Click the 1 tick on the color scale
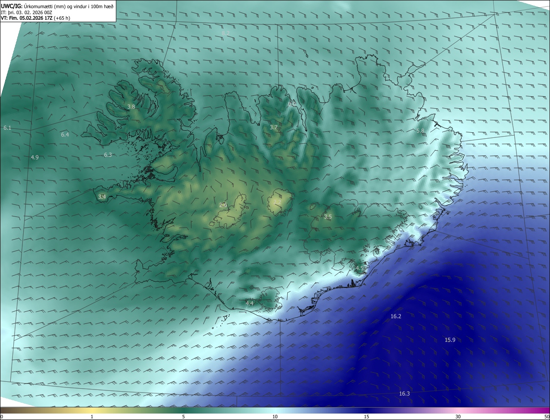Screen dimensions: 550x420 pyautogui.click(x=92, y=417)
